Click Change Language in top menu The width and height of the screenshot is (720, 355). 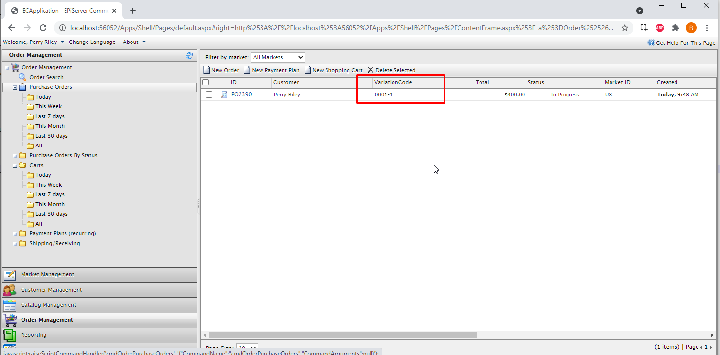pyautogui.click(x=92, y=42)
